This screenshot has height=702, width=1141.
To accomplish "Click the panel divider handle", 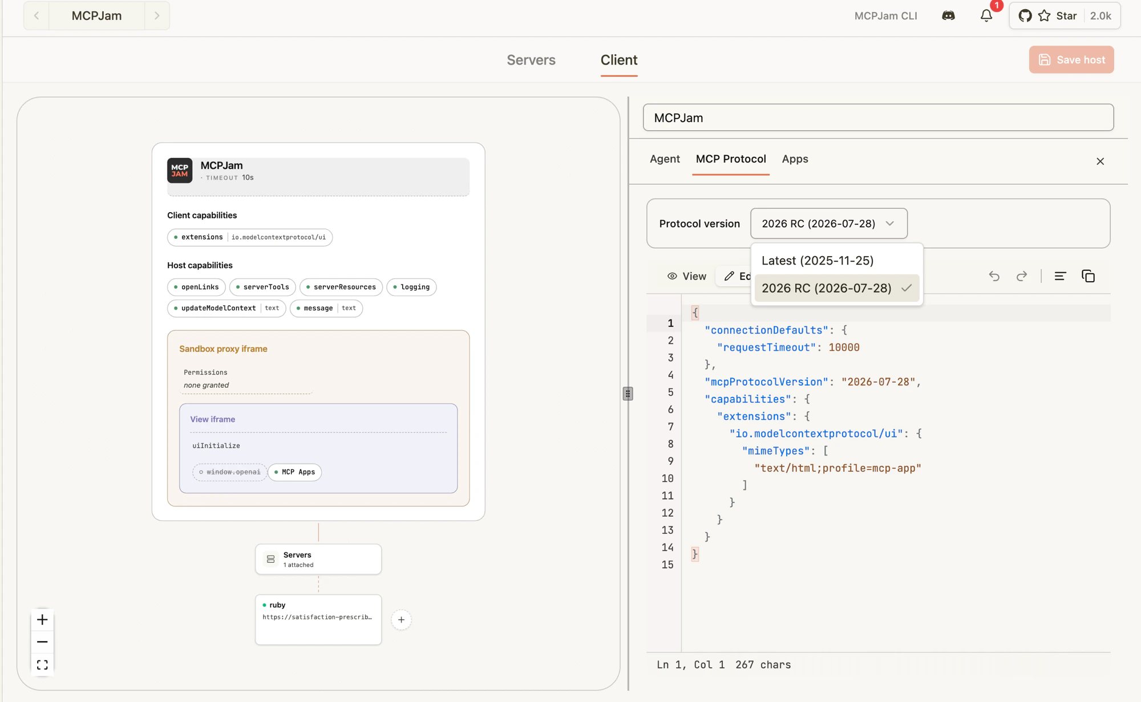I will 628,393.
